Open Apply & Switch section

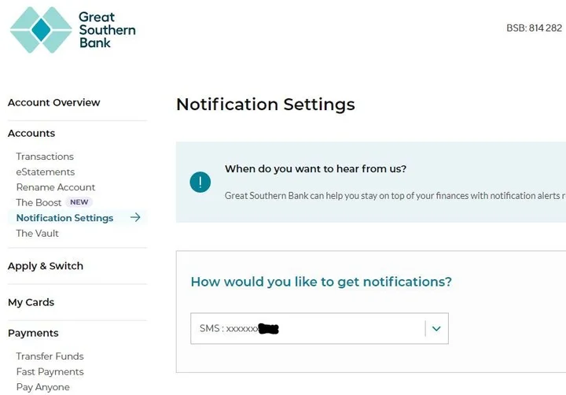tap(45, 266)
